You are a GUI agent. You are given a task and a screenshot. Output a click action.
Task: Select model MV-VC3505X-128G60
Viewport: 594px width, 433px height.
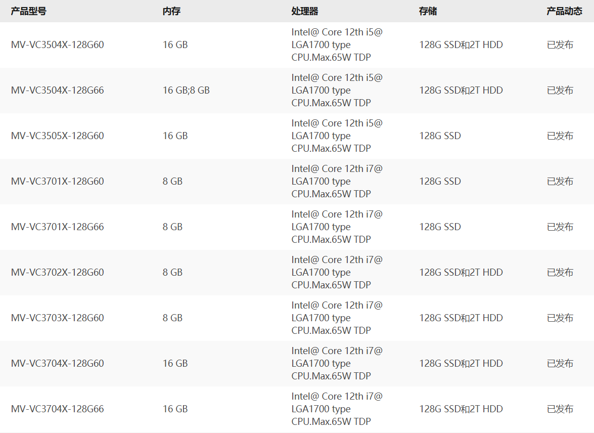pos(57,136)
